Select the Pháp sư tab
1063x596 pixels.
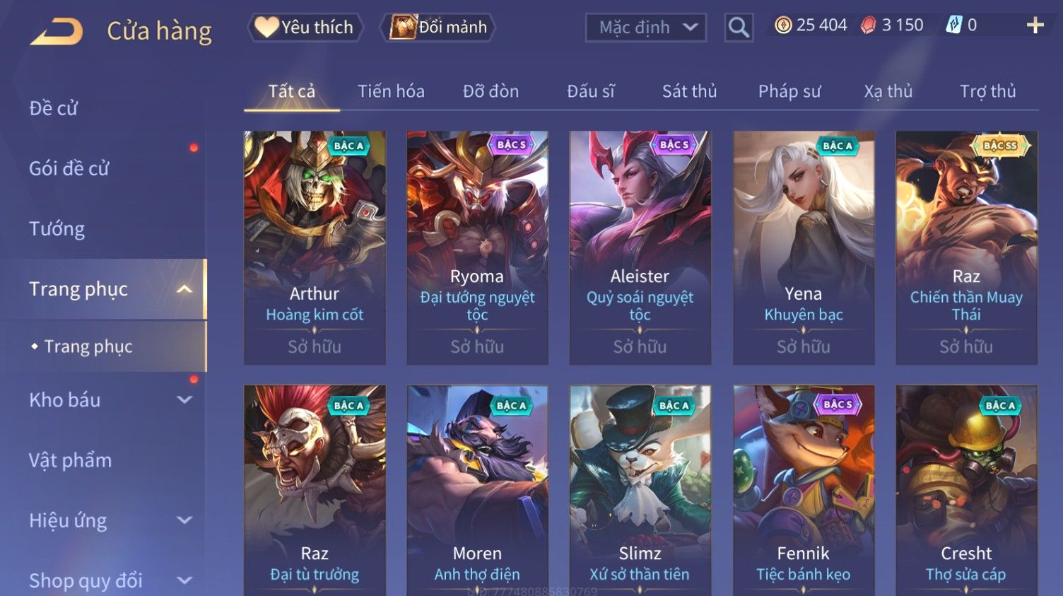(789, 91)
